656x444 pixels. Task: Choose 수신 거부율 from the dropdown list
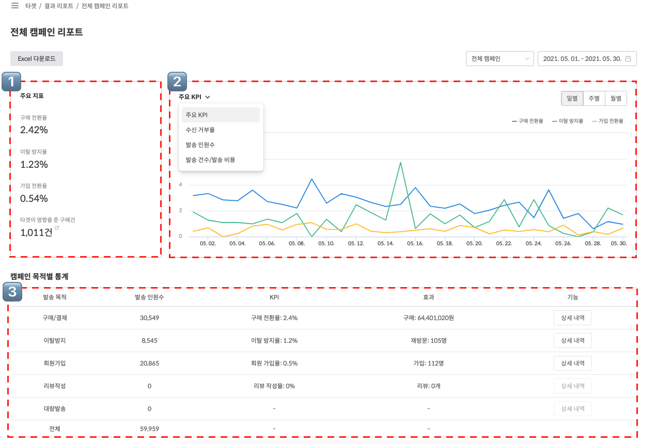pyautogui.click(x=200, y=130)
